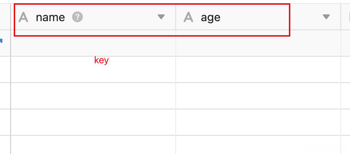Expand the age column dropdown arrow
Image resolution: width=350 pixels, height=154 pixels.
326,17
